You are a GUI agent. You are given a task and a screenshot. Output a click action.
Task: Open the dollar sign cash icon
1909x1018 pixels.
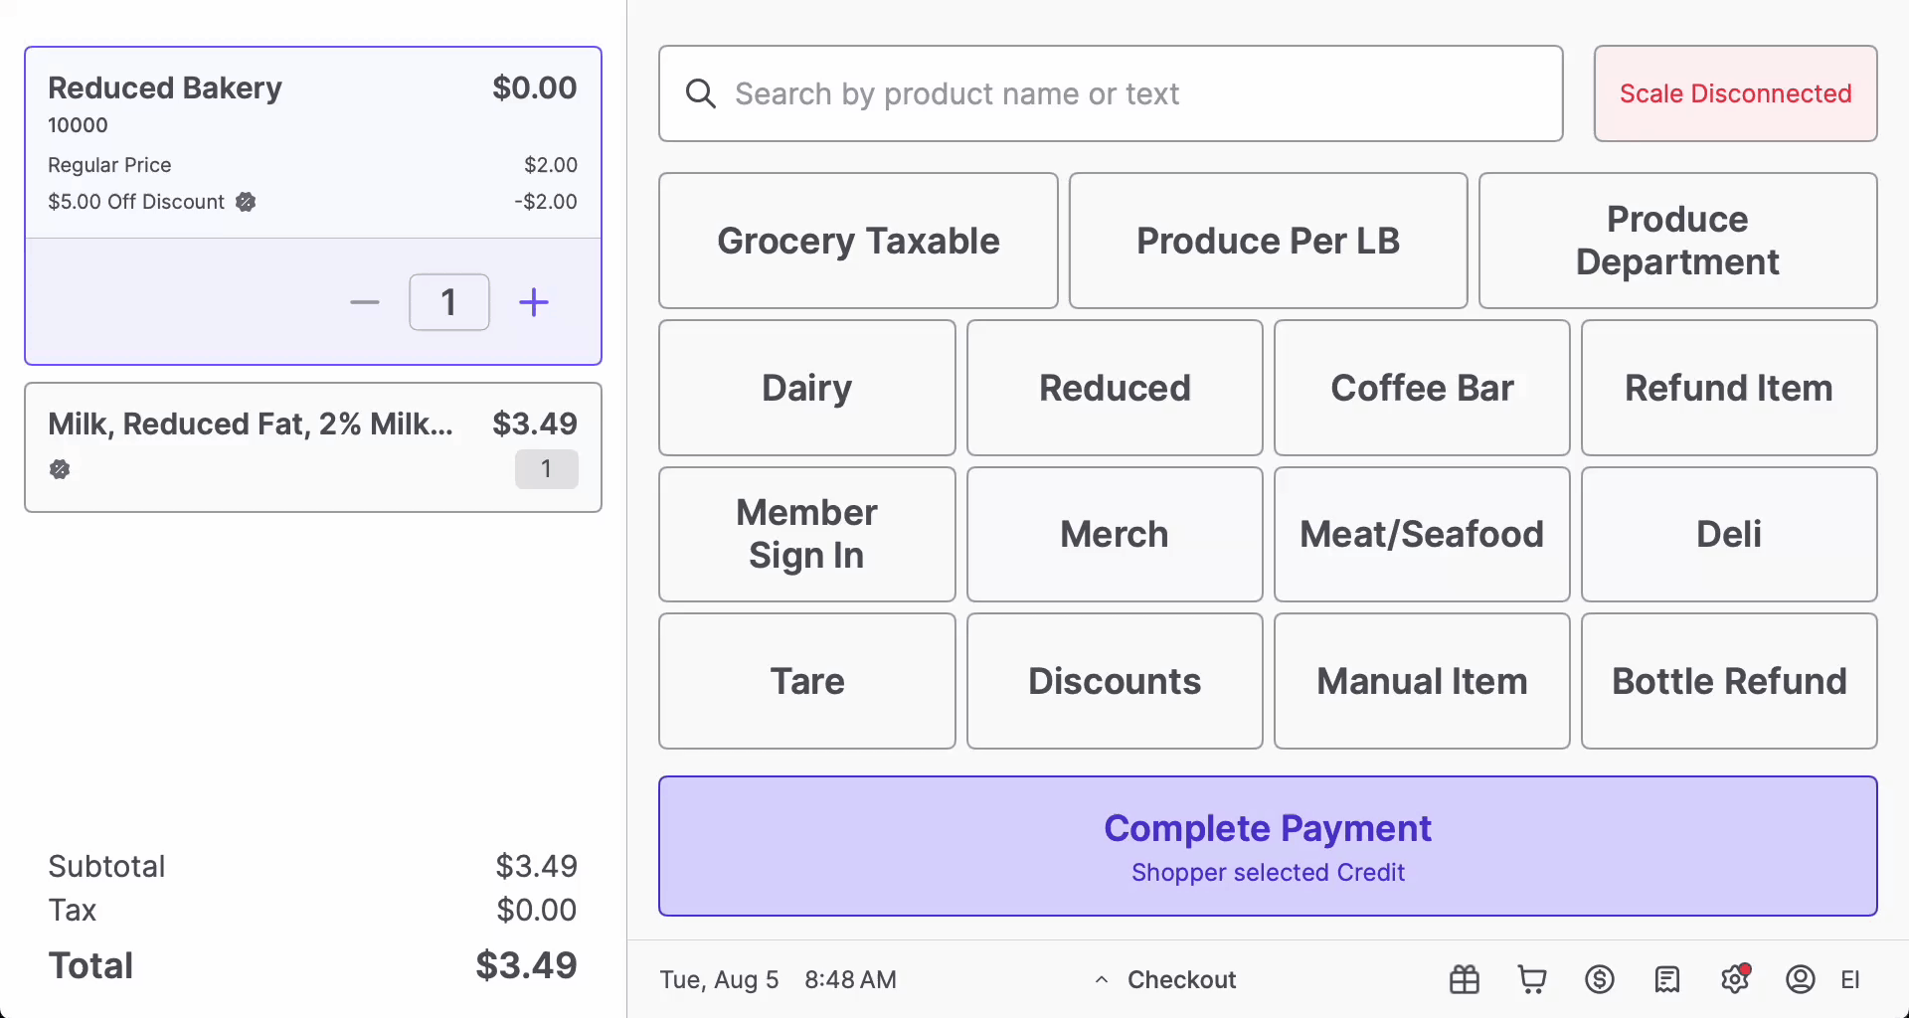[1599, 979]
